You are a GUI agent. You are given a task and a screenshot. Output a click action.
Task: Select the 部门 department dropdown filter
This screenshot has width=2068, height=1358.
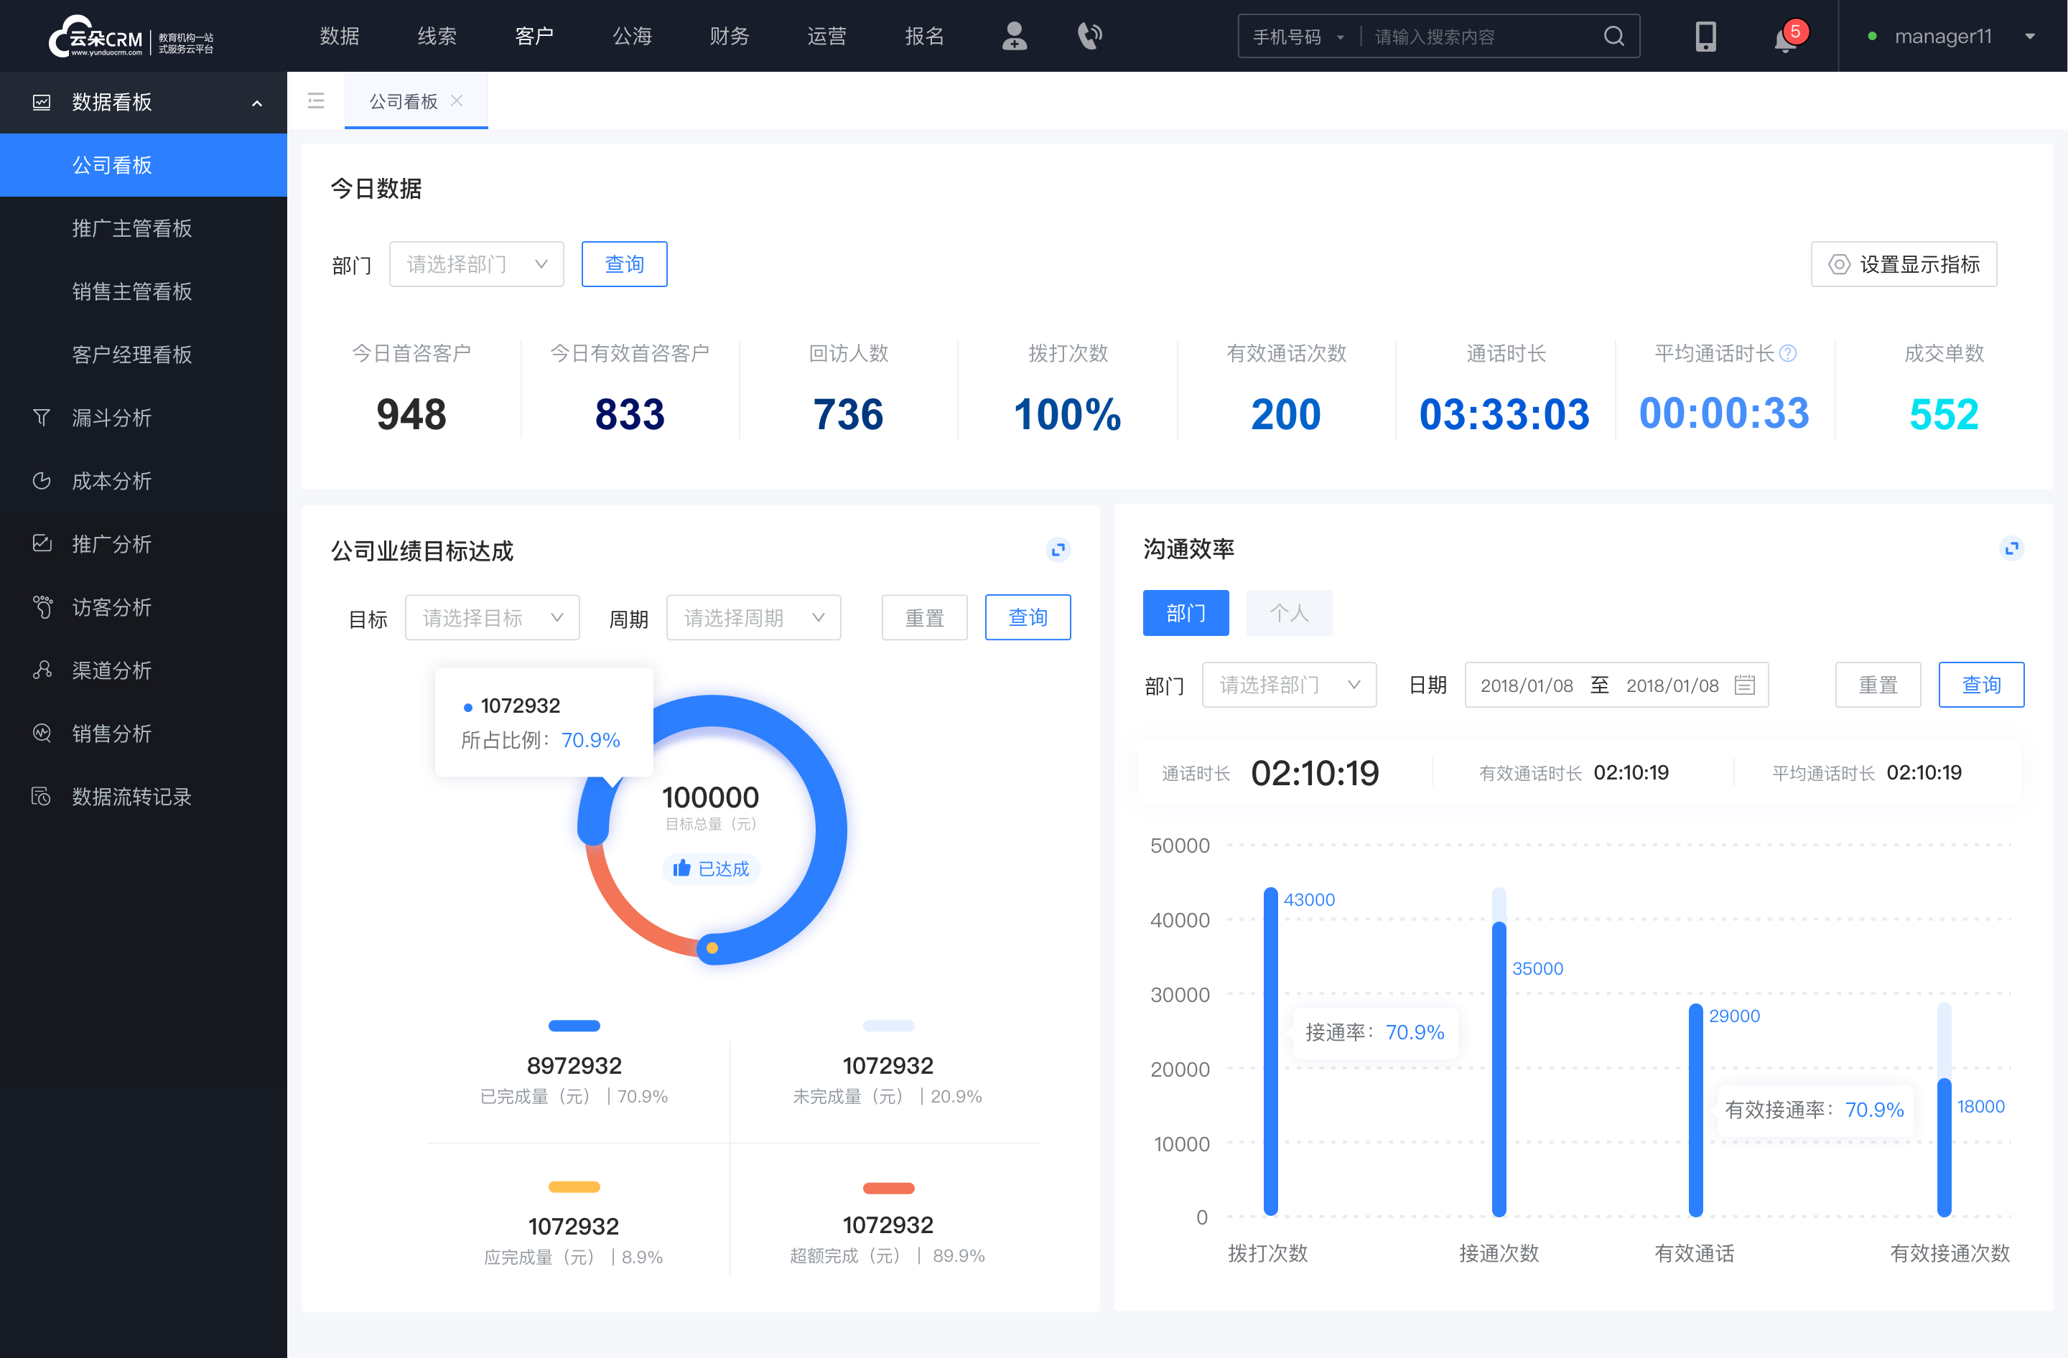coord(473,262)
